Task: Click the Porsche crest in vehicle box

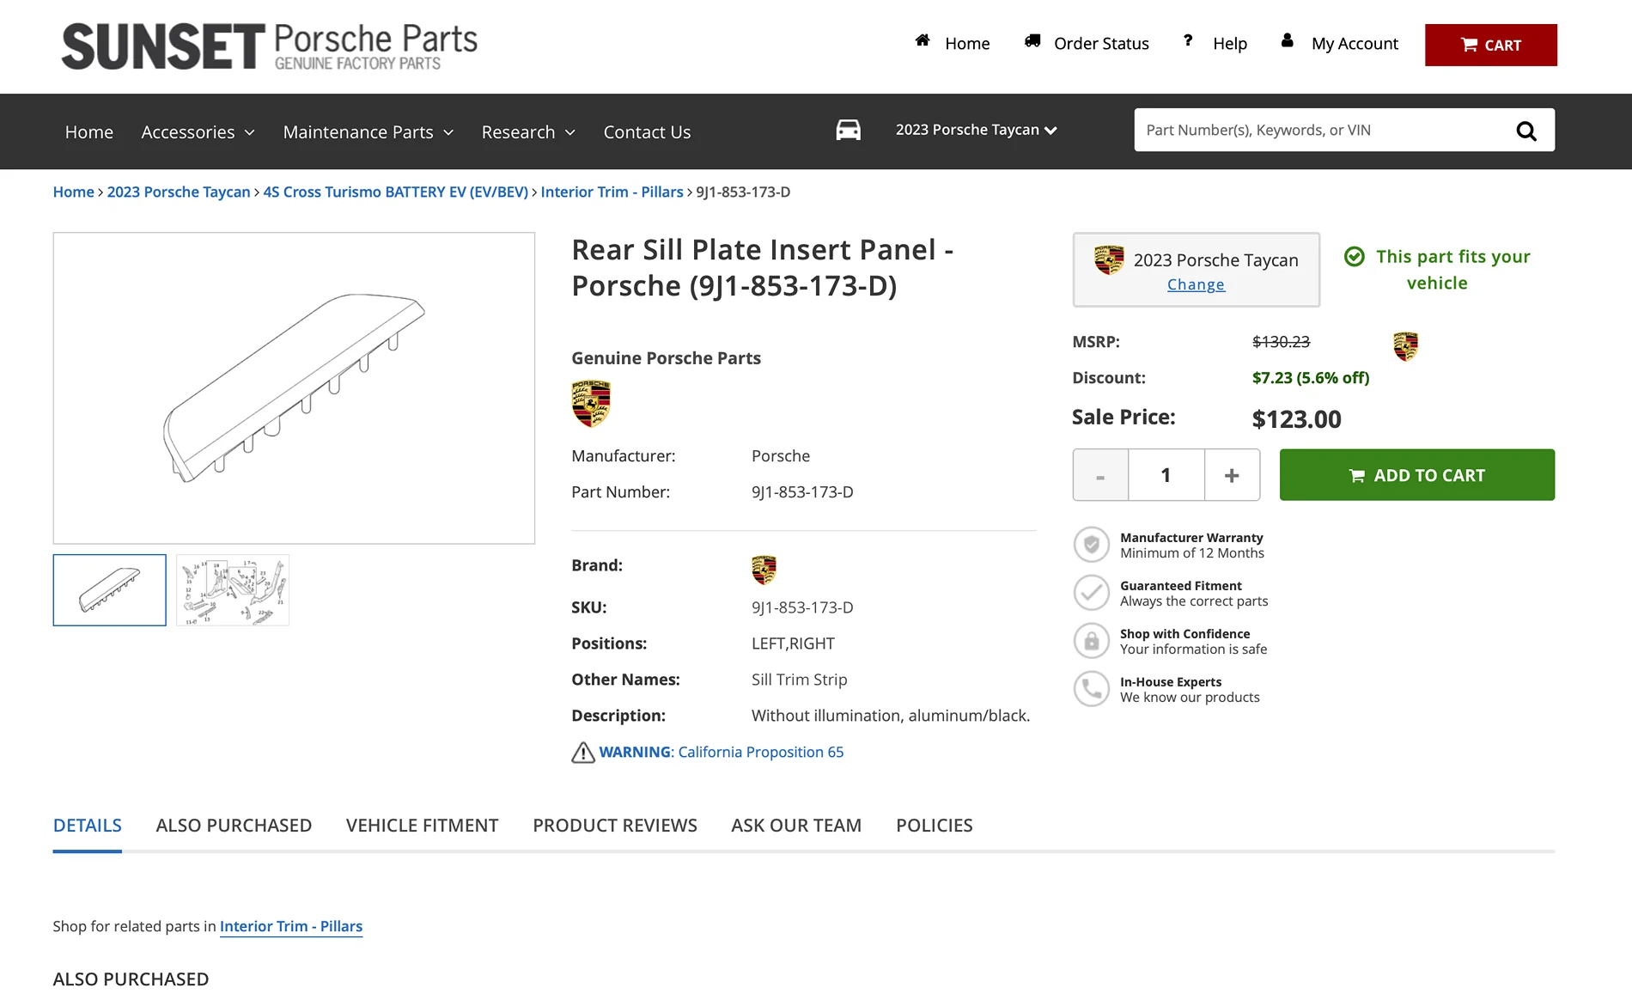Action: click(x=1109, y=259)
